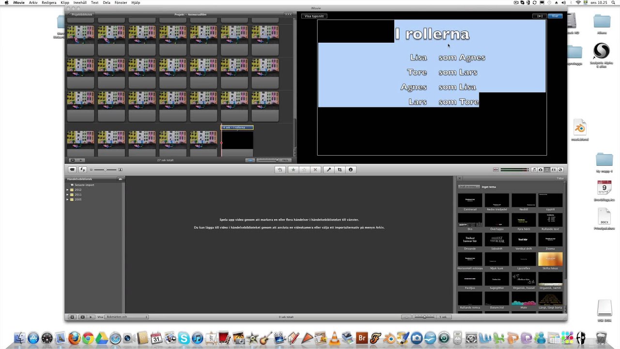
Task: Mark selection as favorite with filled star
Action: (293, 170)
